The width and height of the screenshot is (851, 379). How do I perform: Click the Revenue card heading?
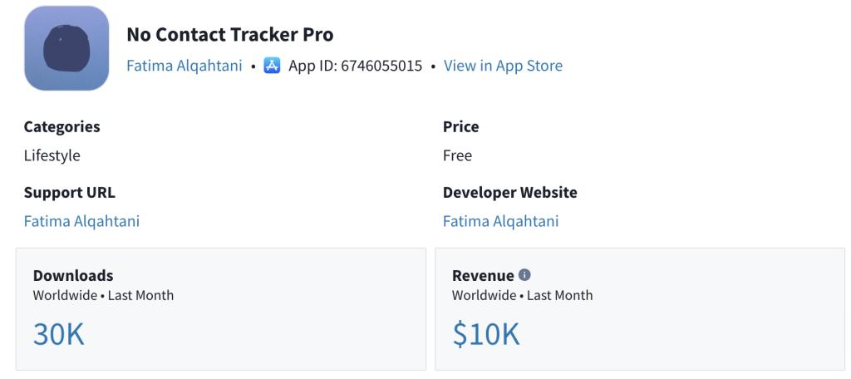(x=482, y=276)
